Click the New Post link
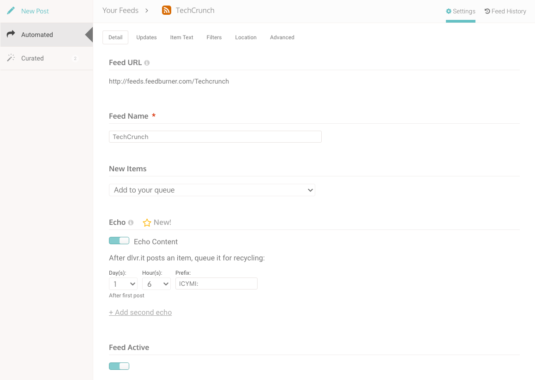The image size is (535, 380). (35, 11)
